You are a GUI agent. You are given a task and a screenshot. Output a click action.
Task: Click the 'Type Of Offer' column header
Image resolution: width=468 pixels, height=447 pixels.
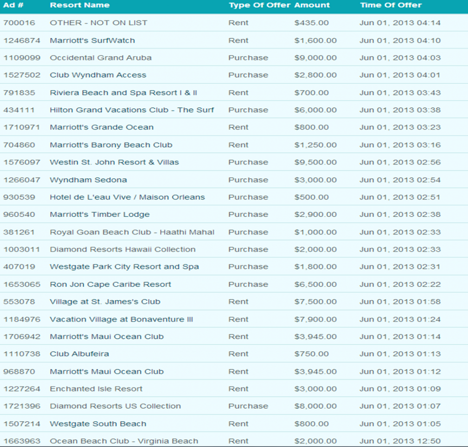click(260, 5)
